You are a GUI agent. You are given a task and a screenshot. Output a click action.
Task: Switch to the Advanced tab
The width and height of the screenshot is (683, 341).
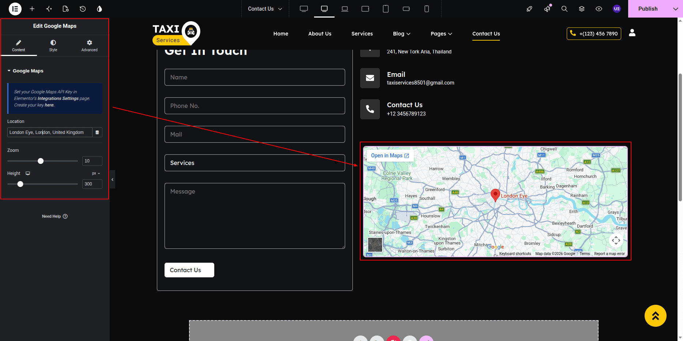click(x=90, y=46)
